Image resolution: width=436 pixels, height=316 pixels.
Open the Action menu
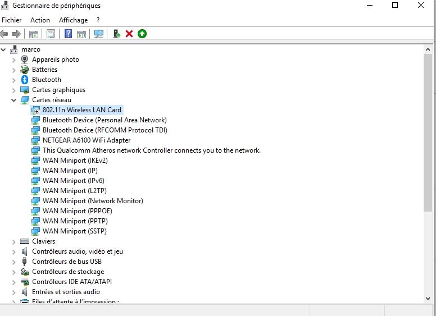[x=40, y=20]
